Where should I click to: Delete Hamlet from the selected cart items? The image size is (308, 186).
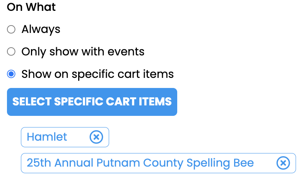96,137
